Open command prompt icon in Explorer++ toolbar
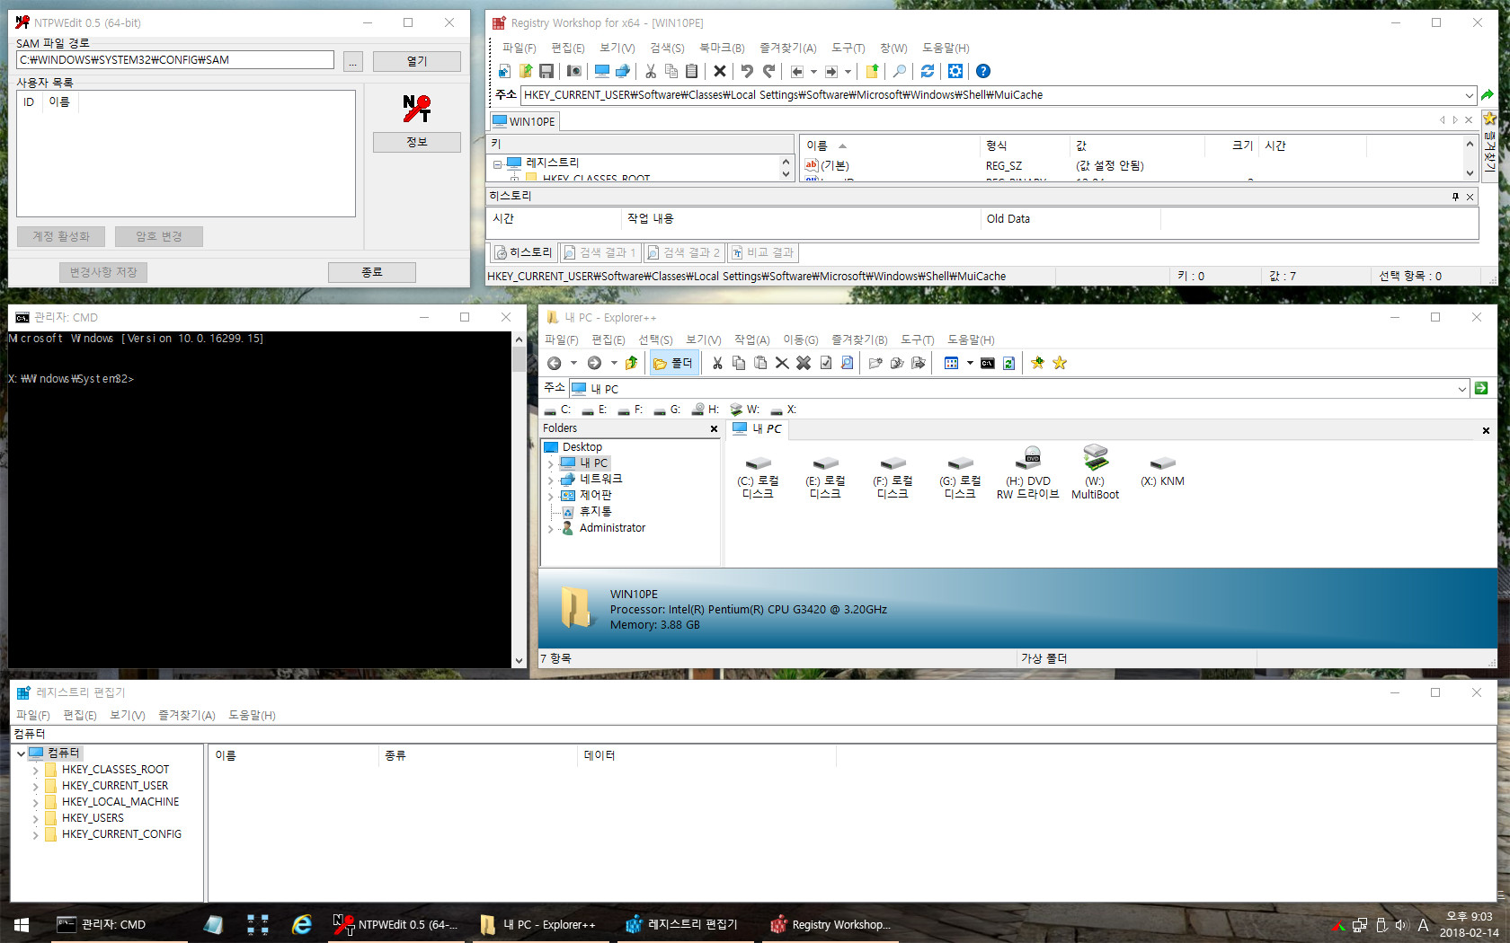 [988, 363]
